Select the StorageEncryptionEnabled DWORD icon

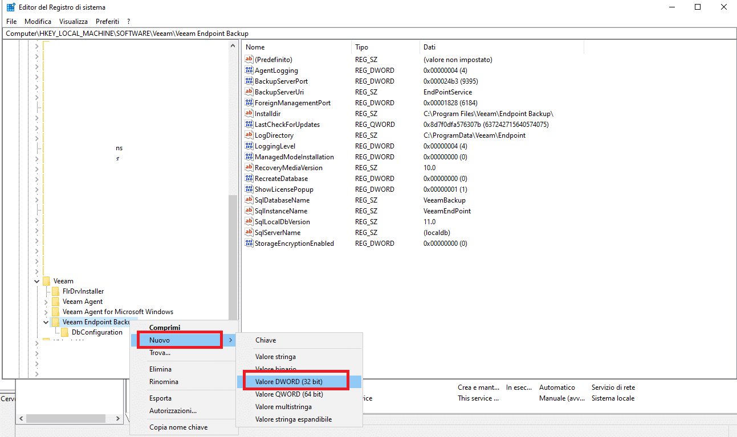tap(249, 243)
